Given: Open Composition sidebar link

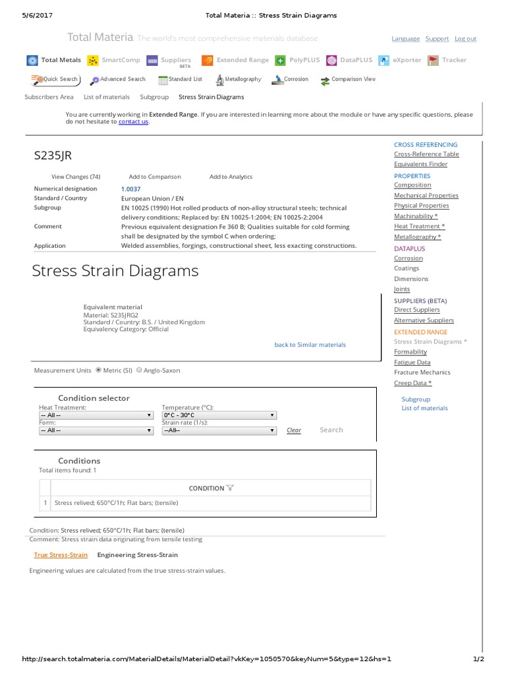Looking at the screenshot, I should 412,185.
